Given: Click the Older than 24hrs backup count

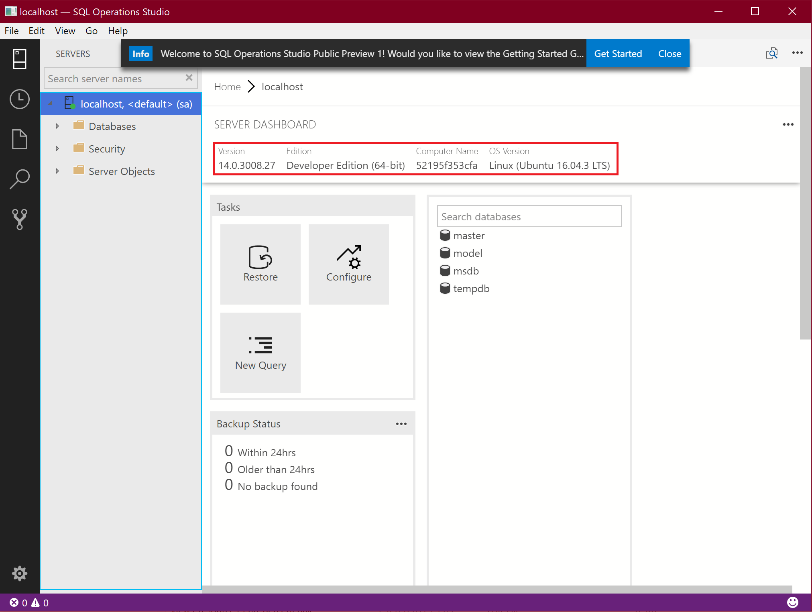Looking at the screenshot, I should coord(229,468).
